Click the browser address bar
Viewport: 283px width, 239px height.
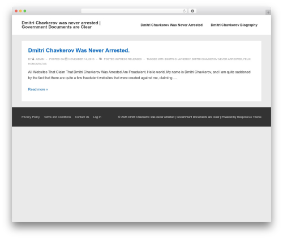tap(134, 11)
